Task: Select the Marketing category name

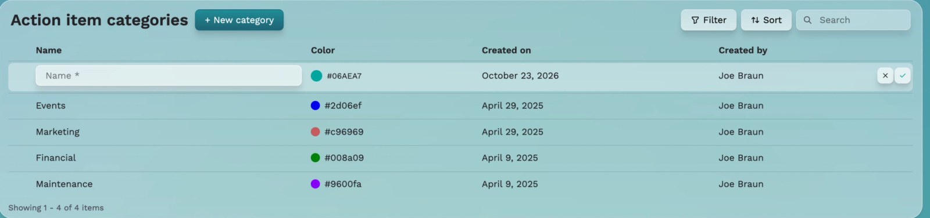Action: (58, 132)
